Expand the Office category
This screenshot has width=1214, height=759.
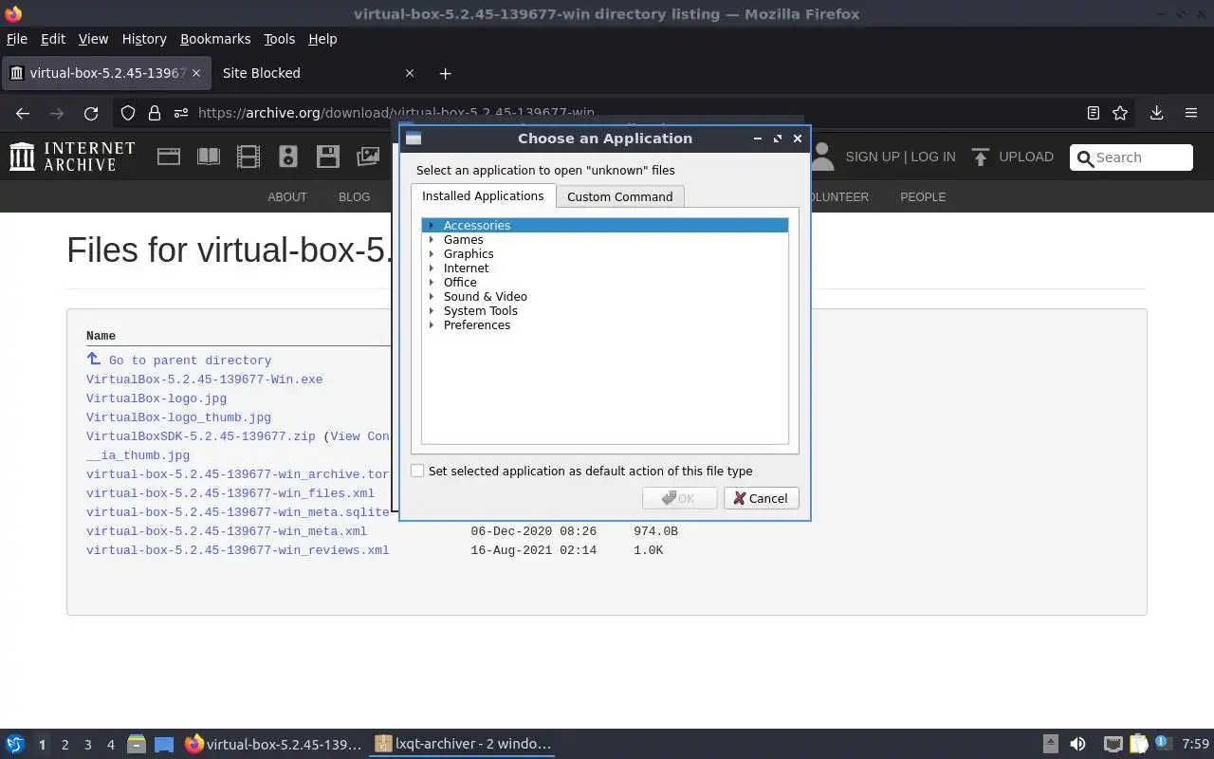coord(431,282)
